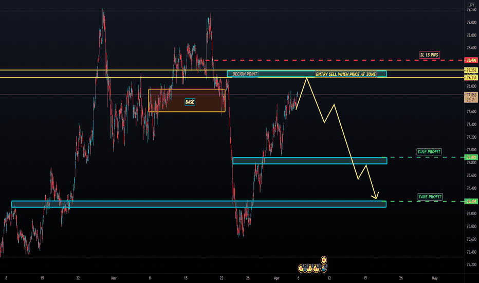479x283 pixels.
Task: Click the yellow 78.136 price tag
Action: pyautogui.click(x=471, y=78)
